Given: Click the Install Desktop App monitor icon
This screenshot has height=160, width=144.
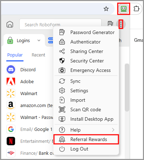Looking at the screenshot, I should [x=62, y=119].
